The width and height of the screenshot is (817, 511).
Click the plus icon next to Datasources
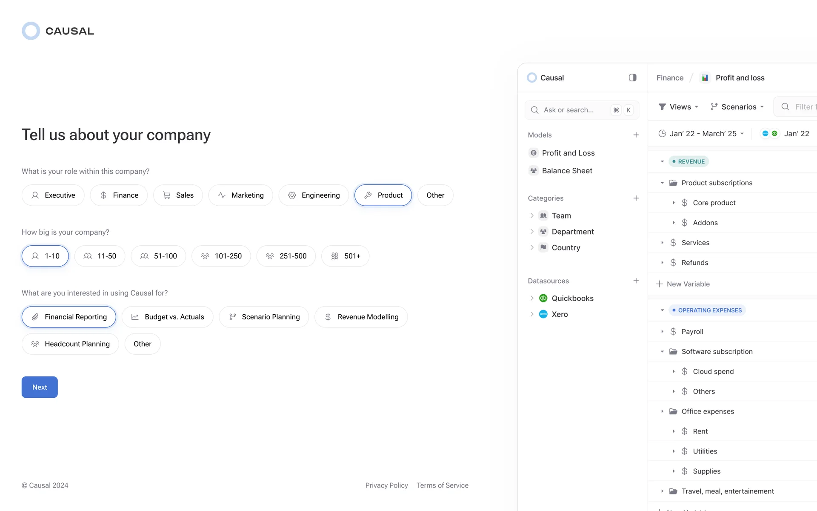coord(636,281)
